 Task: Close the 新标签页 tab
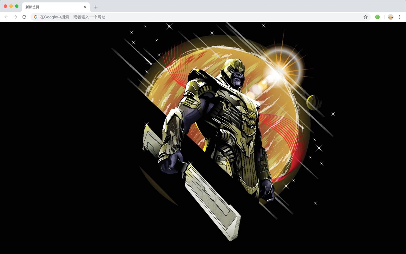pos(85,7)
